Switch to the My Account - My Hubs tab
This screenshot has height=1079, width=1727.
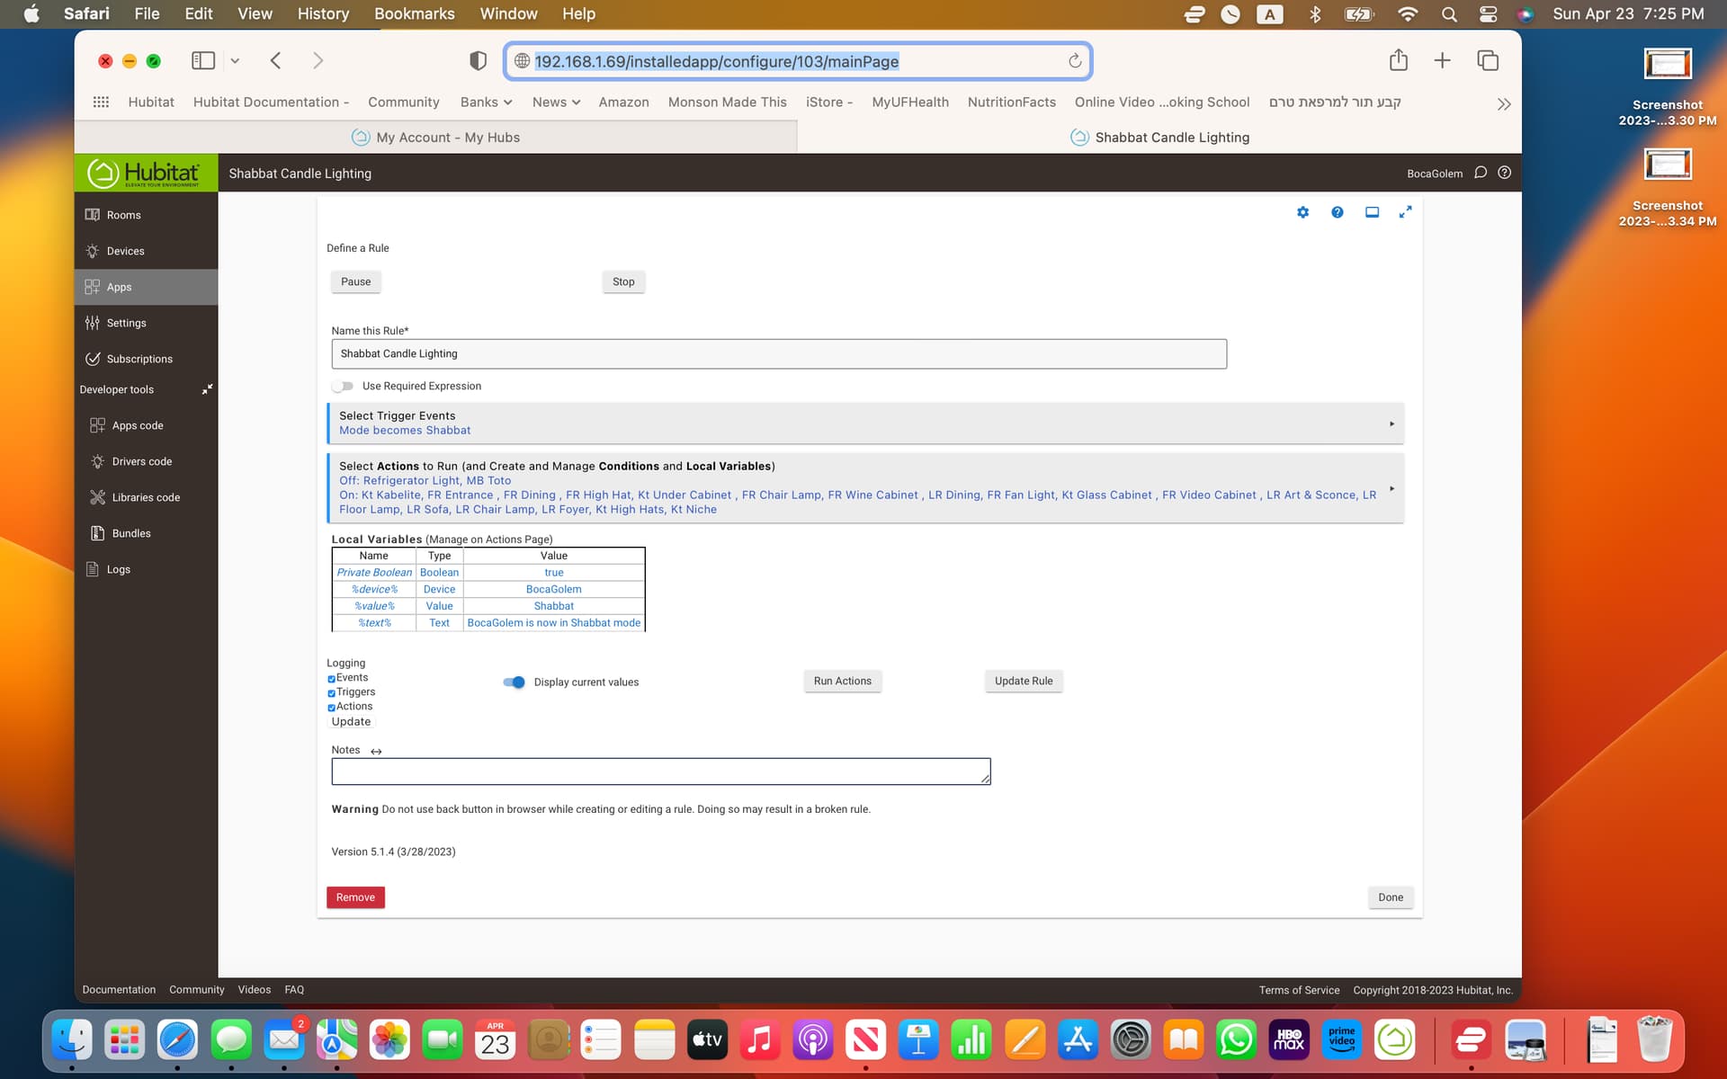point(447,137)
